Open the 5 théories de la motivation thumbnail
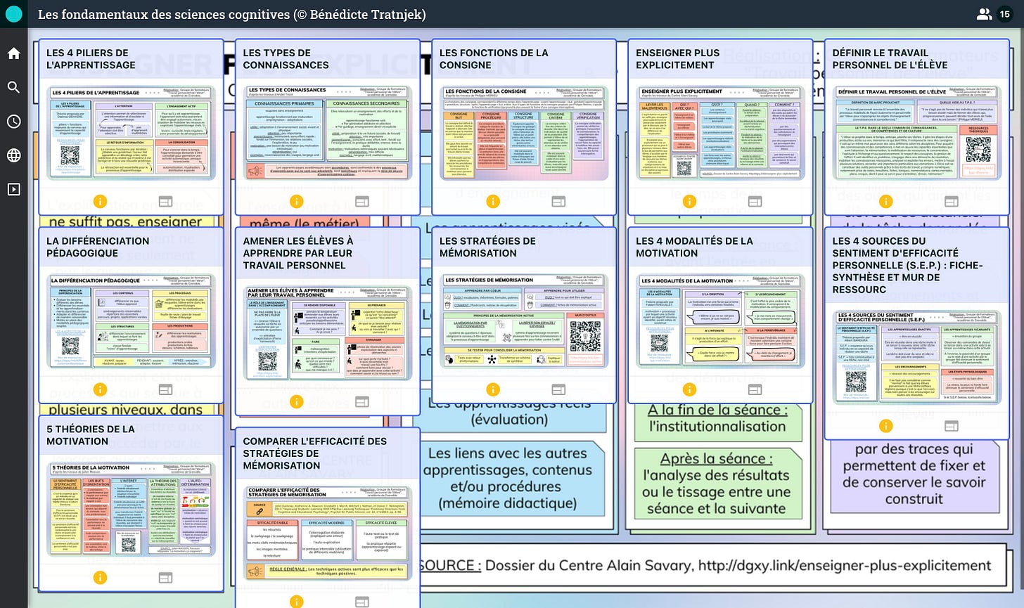The height and width of the screenshot is (608, 1024). point(132,510)
